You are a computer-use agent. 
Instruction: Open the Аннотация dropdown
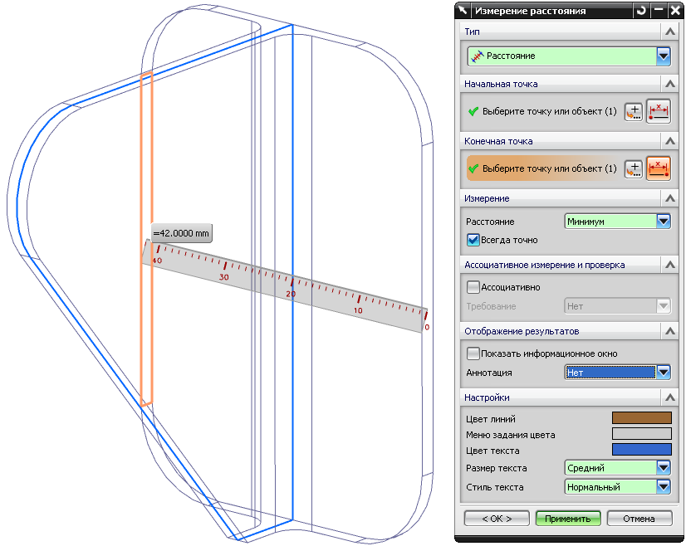click(664, 373)
